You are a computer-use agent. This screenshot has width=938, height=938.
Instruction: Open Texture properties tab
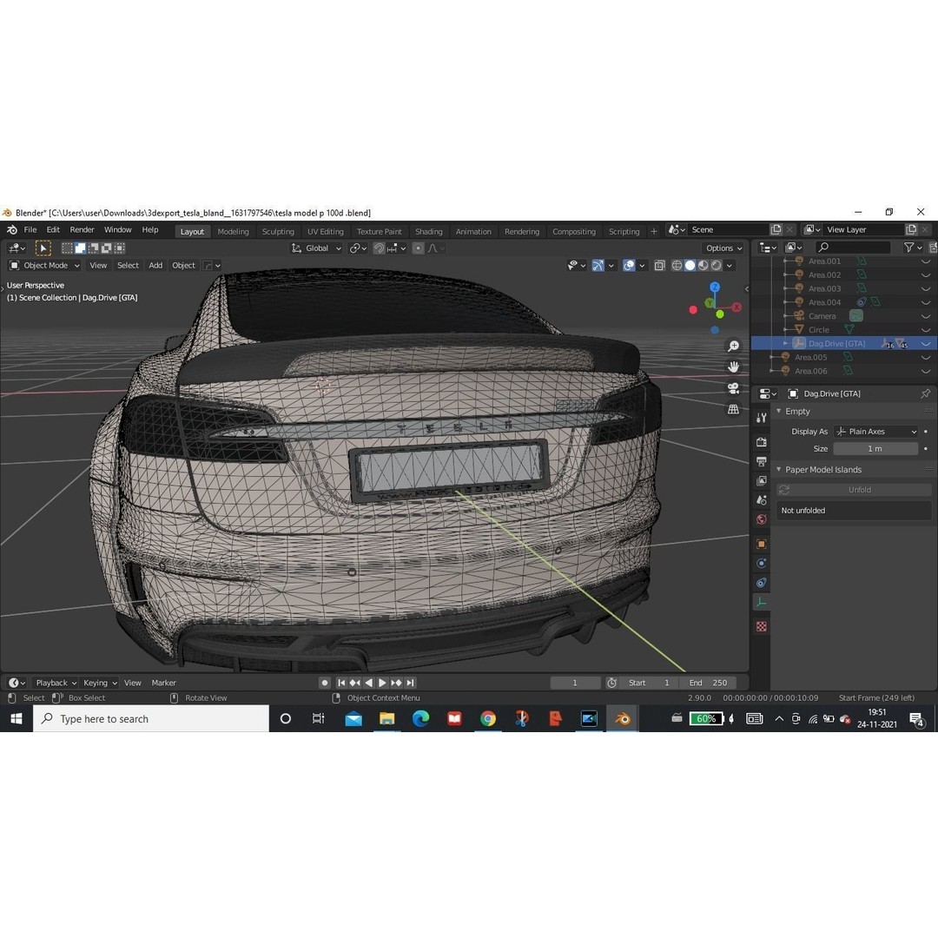coord(761,626)
